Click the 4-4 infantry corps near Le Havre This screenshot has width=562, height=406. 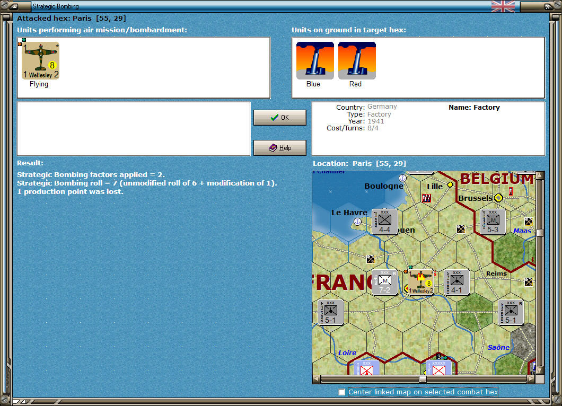click(384, 222)
